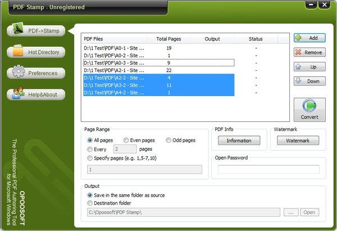
Task: Click the total pages value 19
Action: 168,48
